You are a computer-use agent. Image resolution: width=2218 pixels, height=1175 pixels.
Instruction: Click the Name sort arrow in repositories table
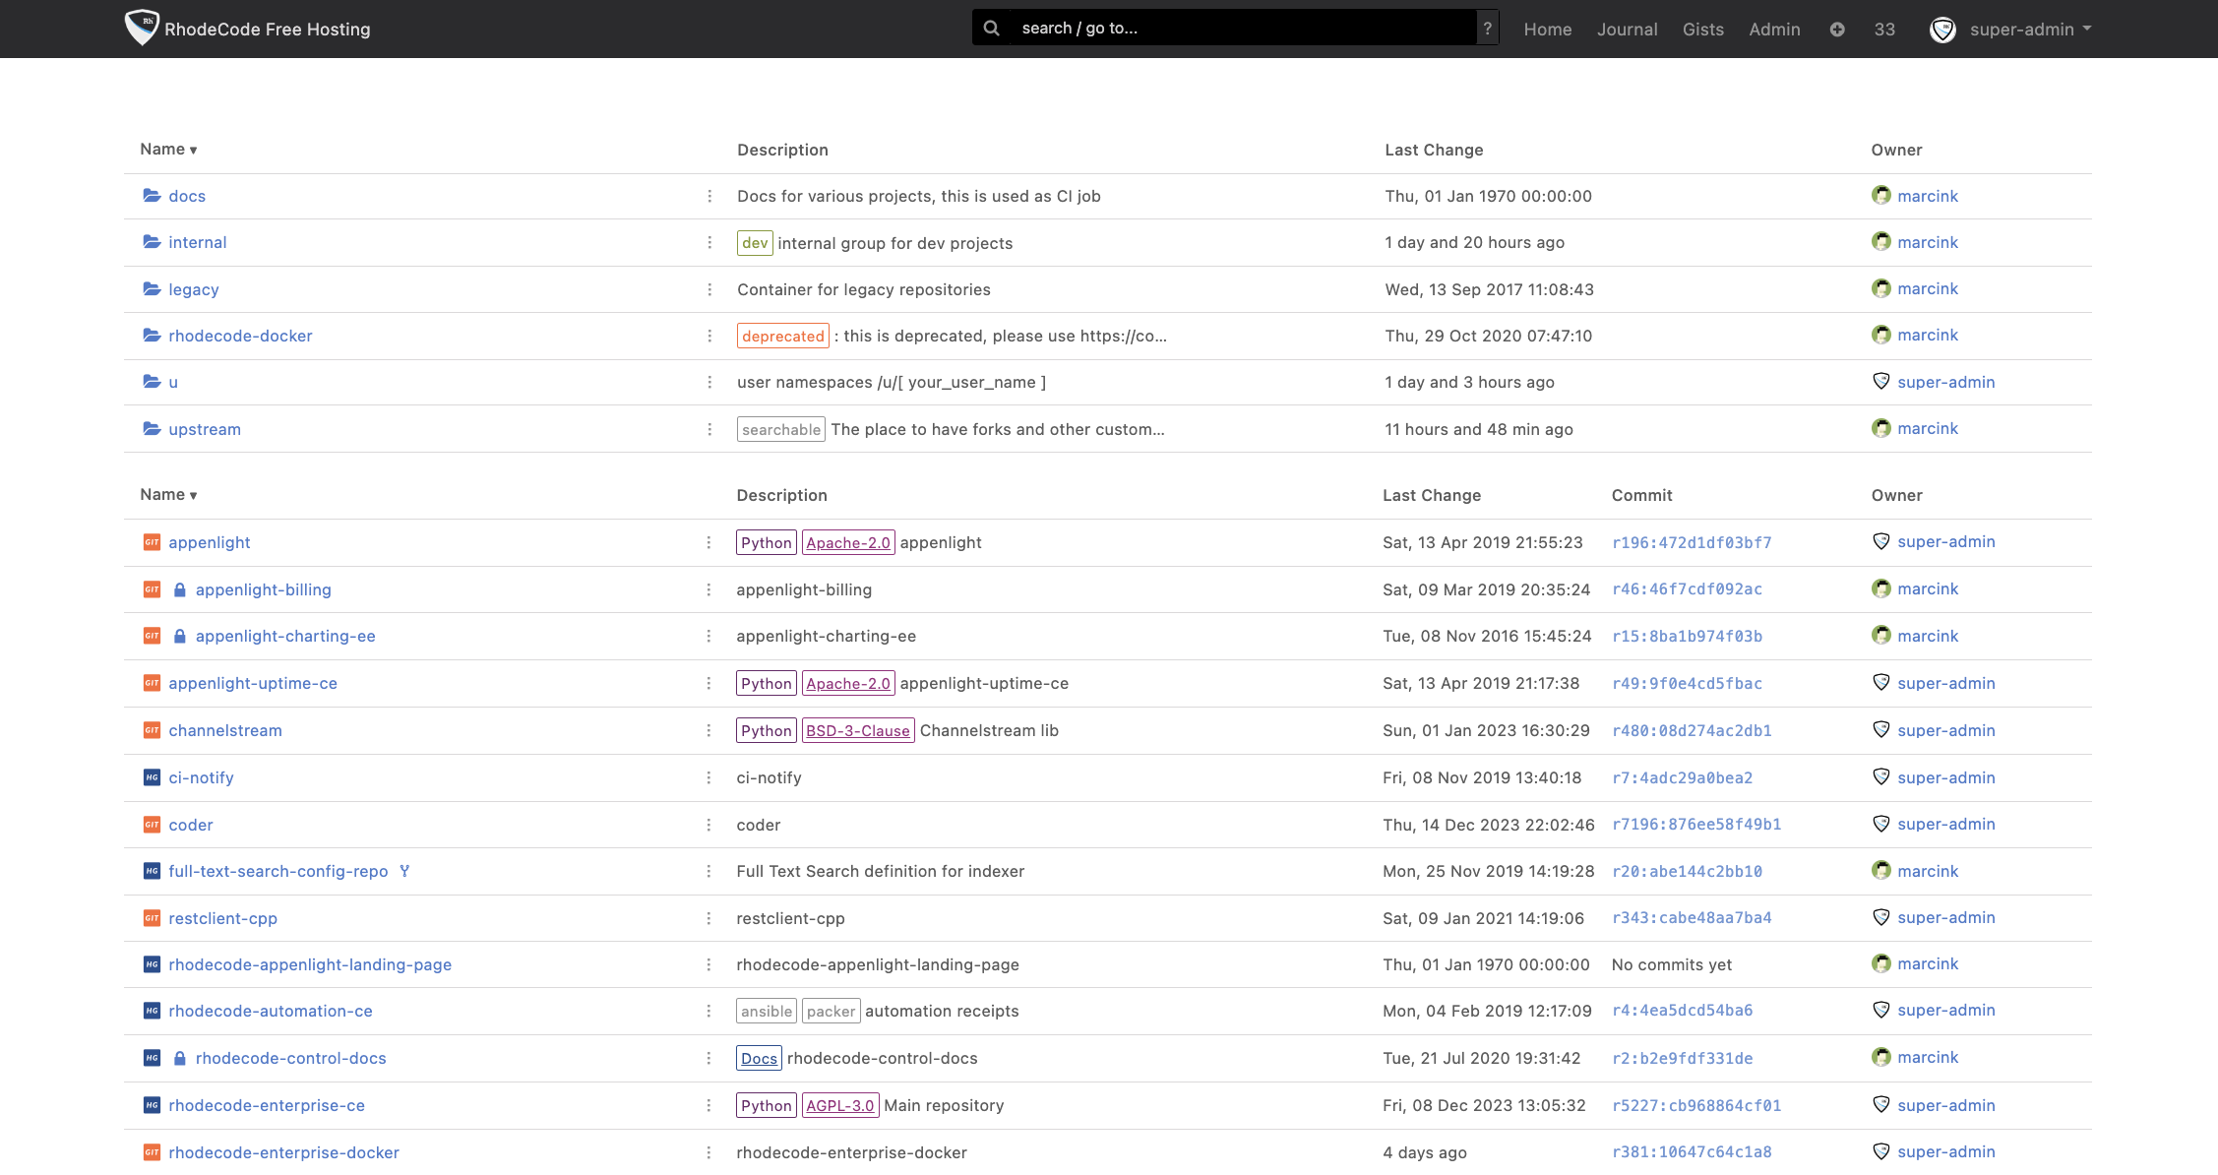coord(193,495)
